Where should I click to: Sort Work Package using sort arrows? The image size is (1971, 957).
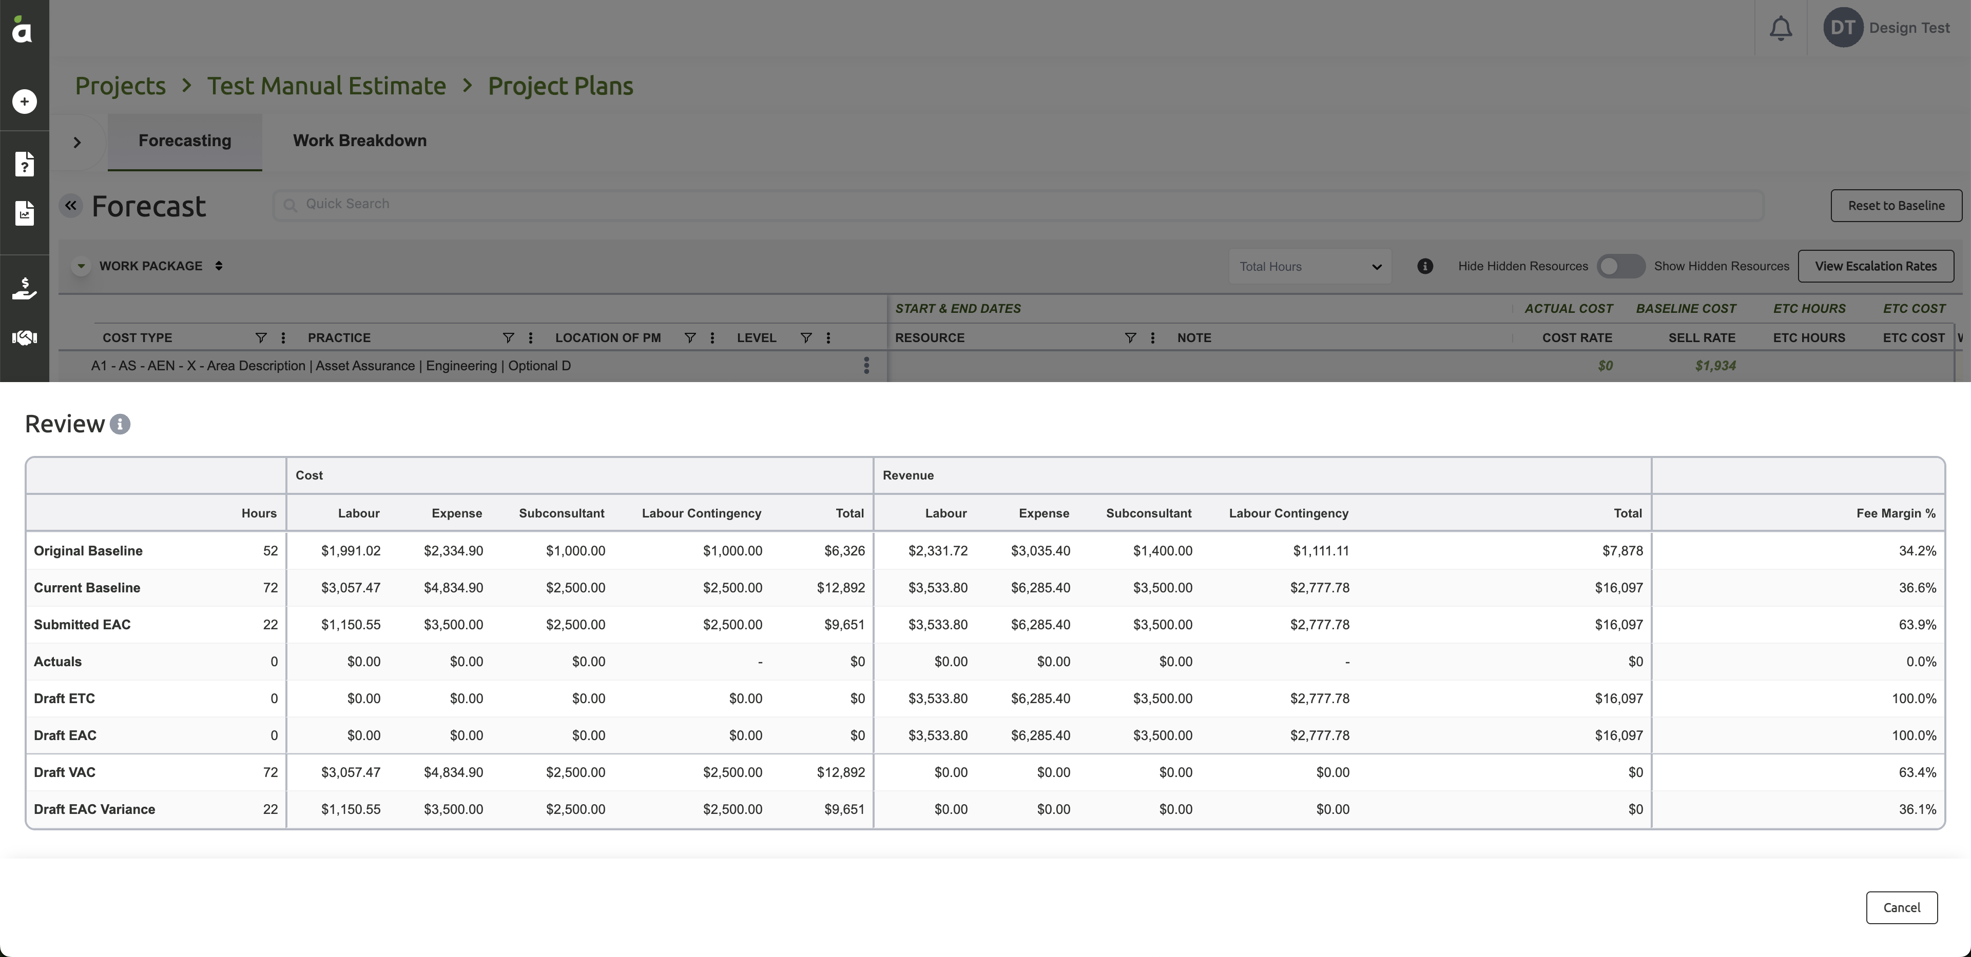coord(219,266)
